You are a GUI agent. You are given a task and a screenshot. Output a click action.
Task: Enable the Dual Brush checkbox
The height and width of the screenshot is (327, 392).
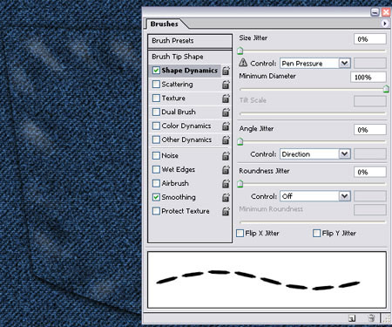click(156, 112)
